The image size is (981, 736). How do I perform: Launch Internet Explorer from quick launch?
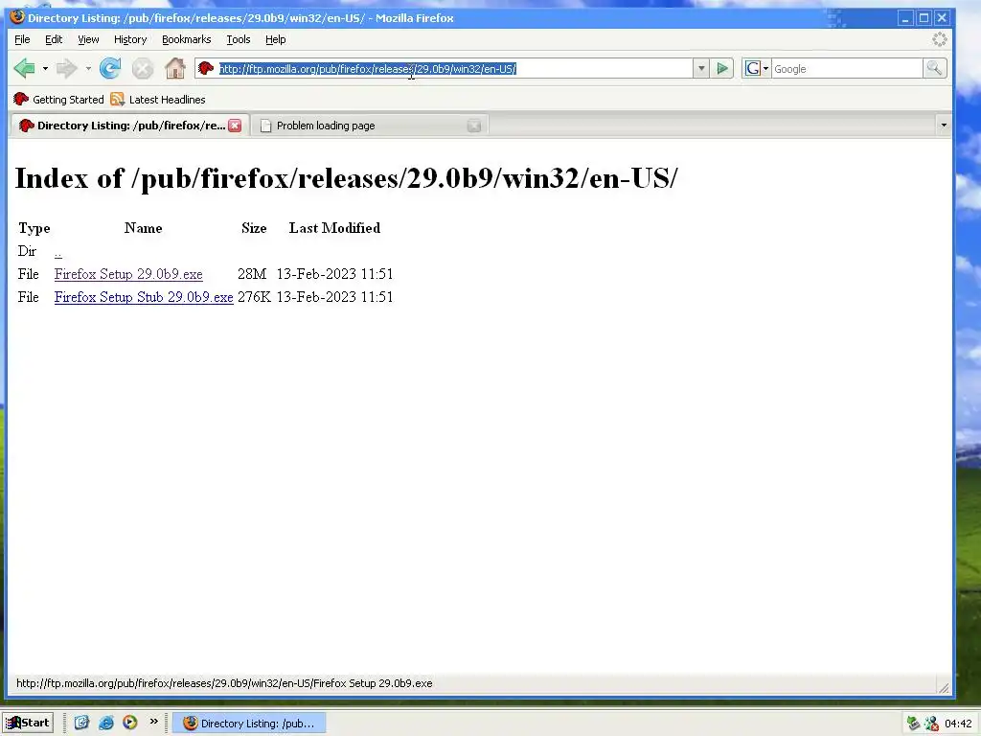(105, 723)
